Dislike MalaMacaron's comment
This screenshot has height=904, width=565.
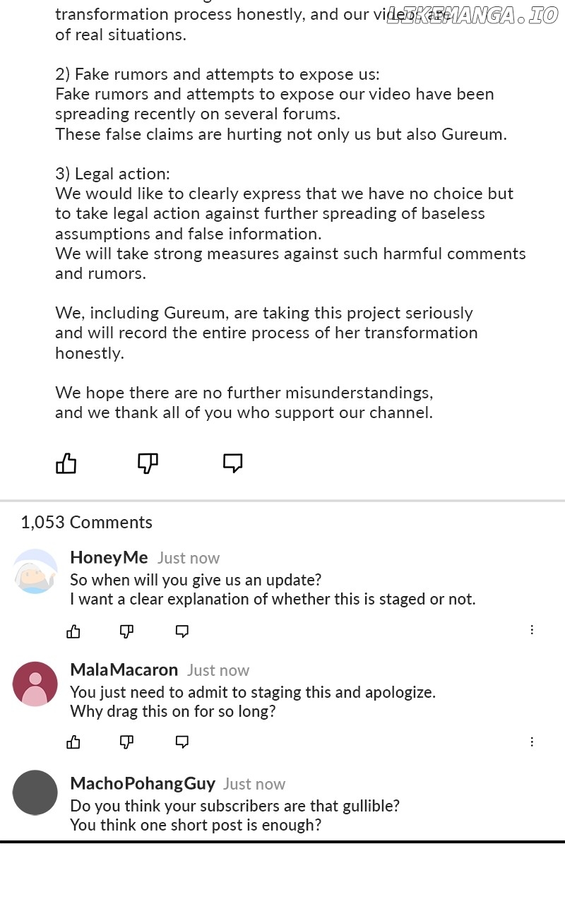coord(126,742)
